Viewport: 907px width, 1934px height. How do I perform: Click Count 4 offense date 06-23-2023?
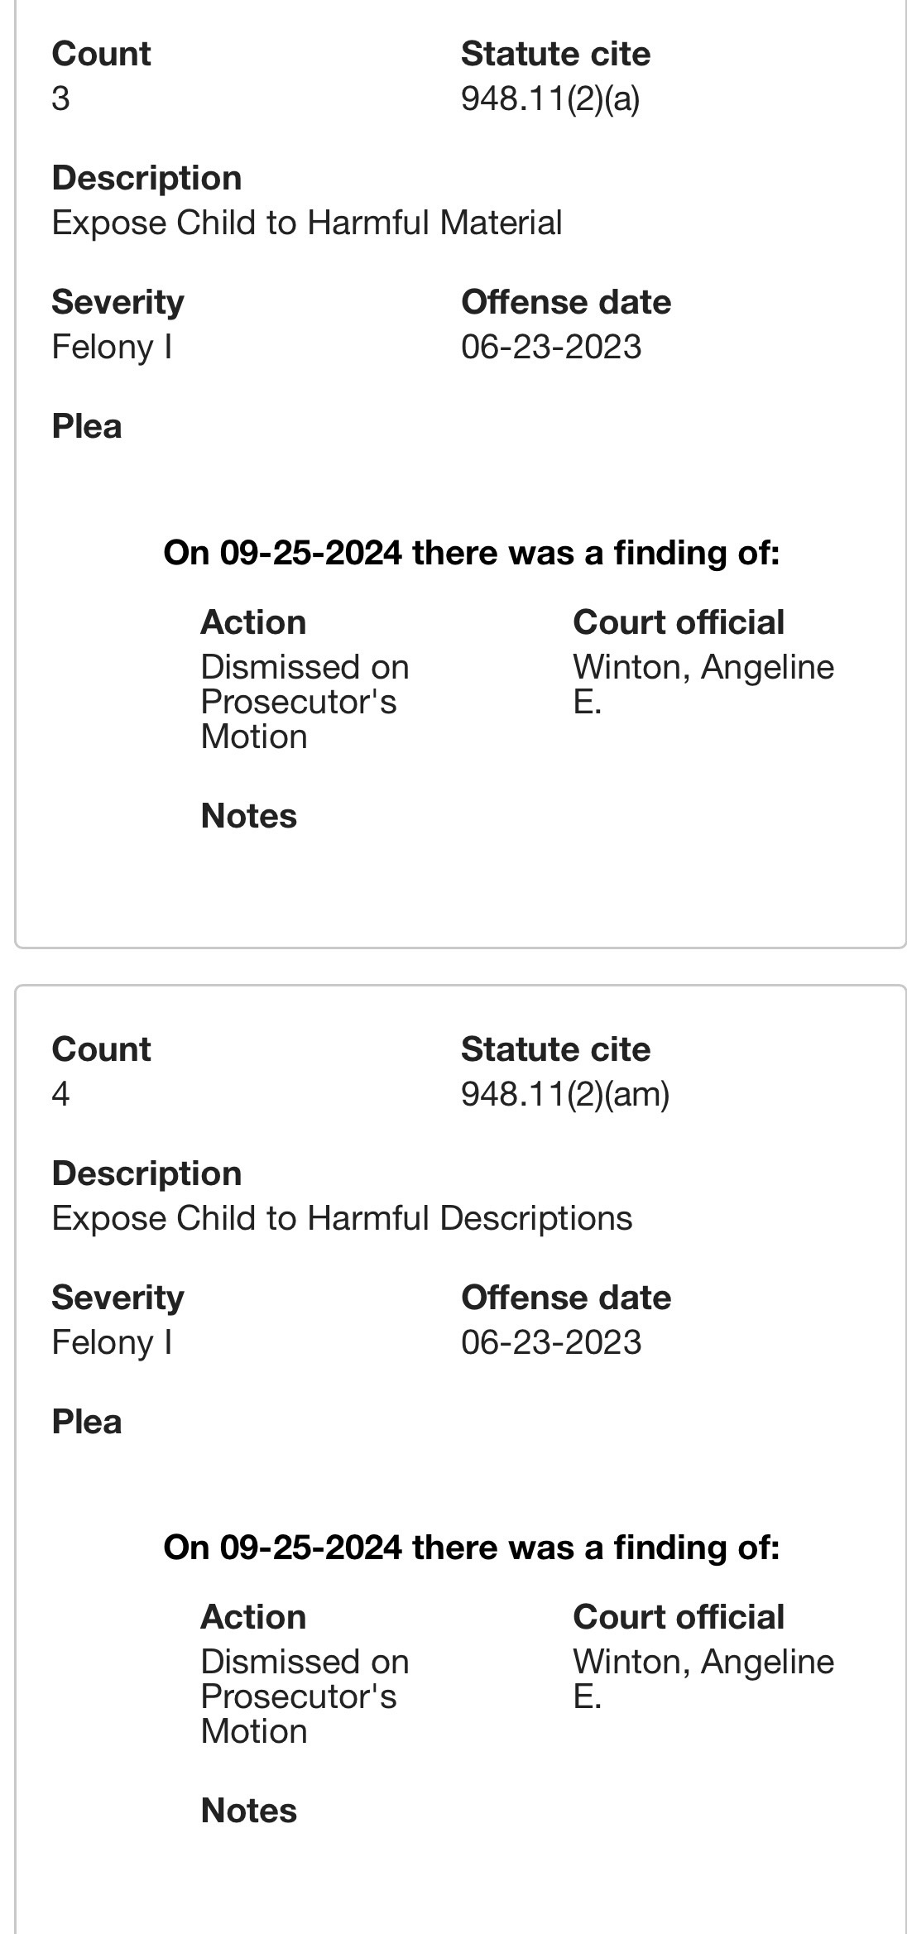coord(551,1342)
